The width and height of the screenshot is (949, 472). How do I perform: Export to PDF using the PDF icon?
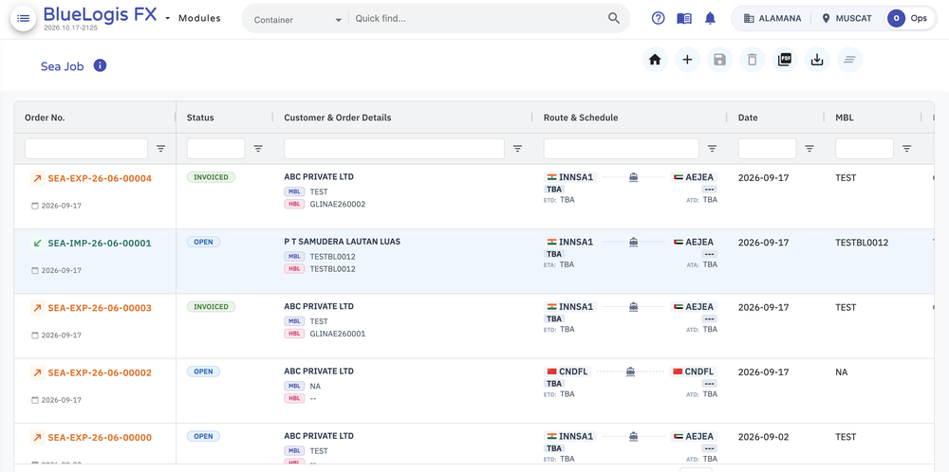point(785,60)
